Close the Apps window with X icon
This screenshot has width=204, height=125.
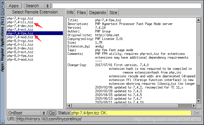click(3, 3)
